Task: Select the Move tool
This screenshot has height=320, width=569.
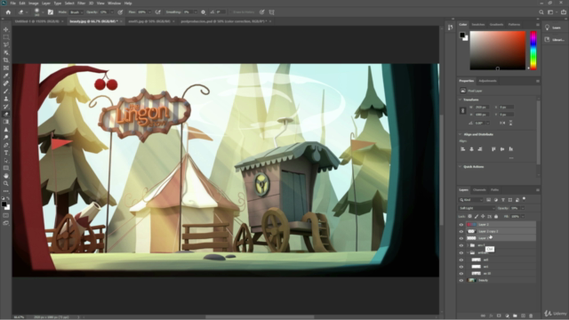Action: click(6, 29)
